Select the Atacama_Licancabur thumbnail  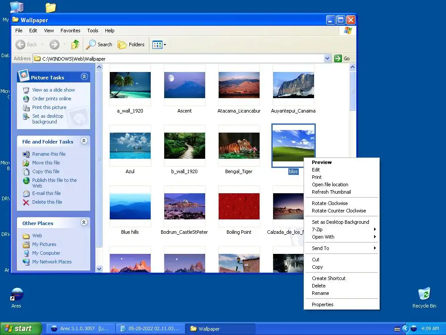tap(239, 85)
